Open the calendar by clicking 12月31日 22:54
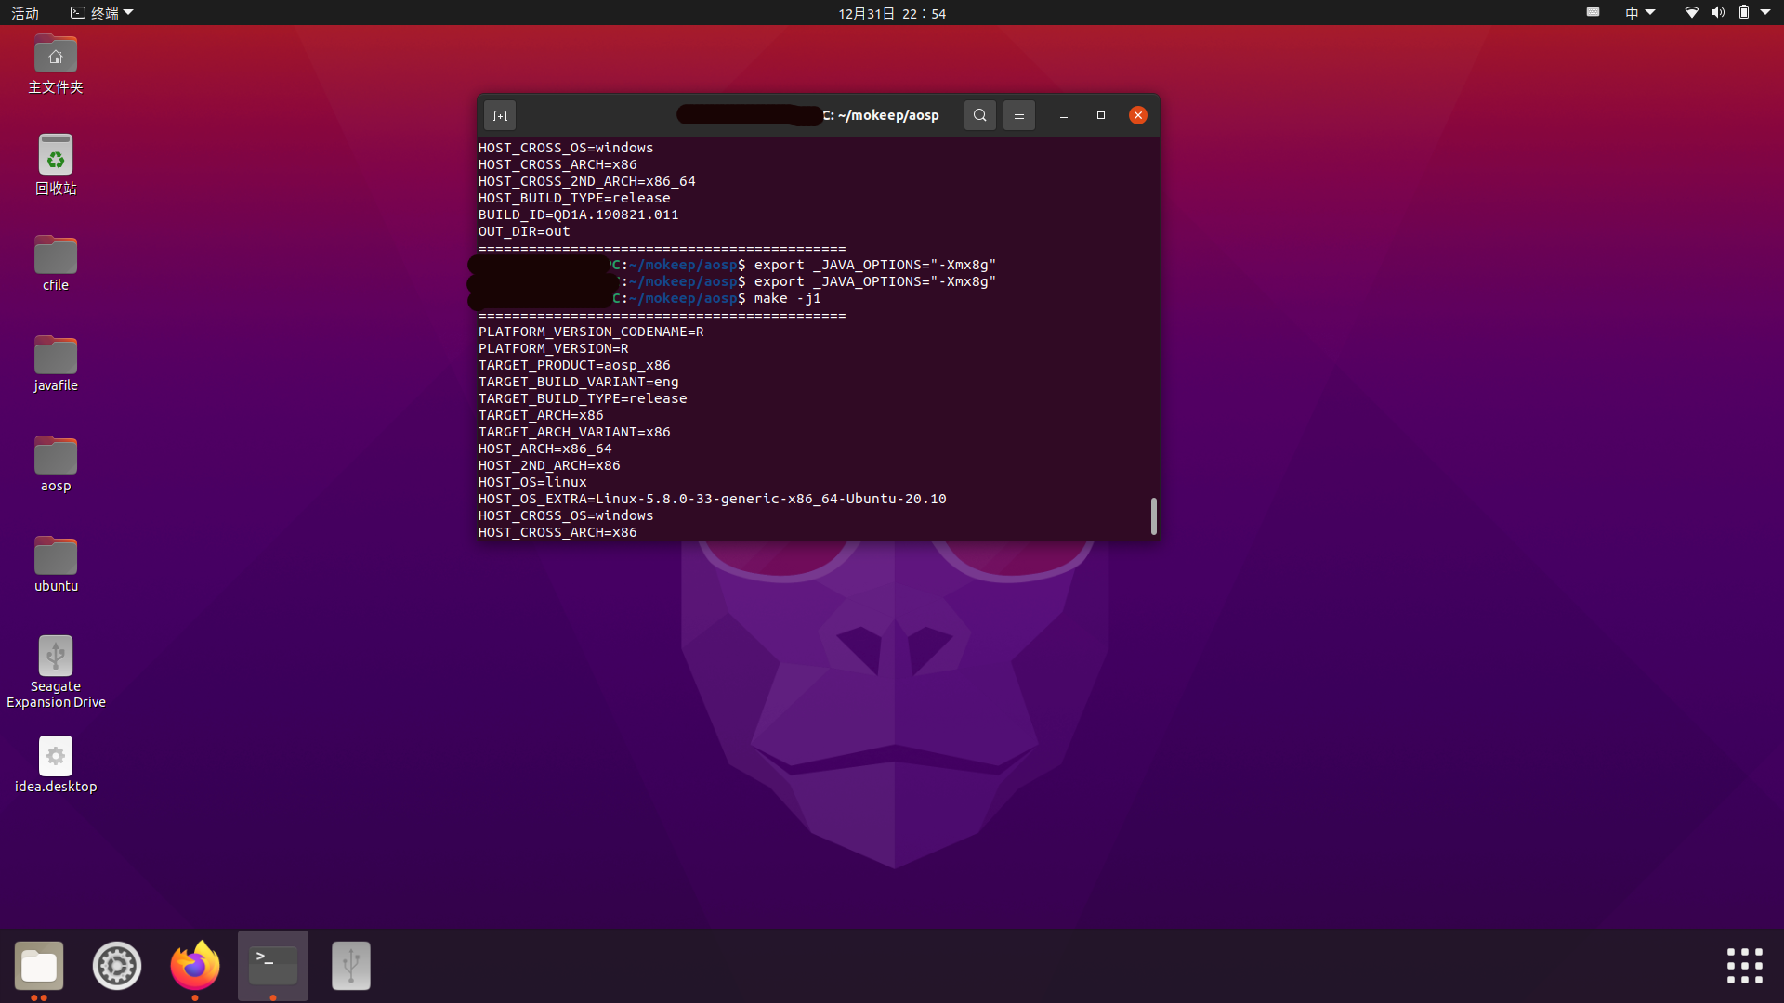The image size is (1784, 1003). [x=890, y=13]
